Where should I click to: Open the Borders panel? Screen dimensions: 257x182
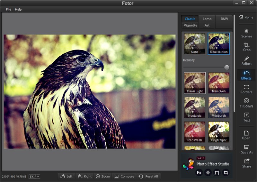pos(246,89)
